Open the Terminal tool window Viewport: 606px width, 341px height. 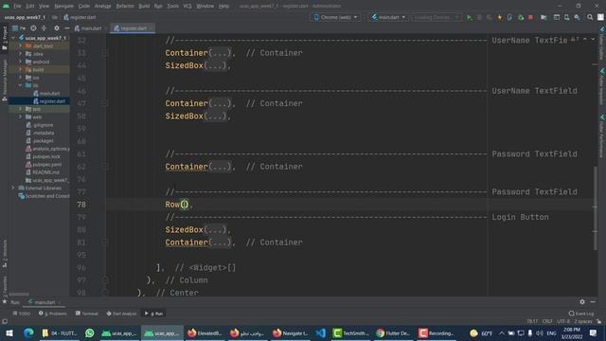pyautogui.click(x=87, y=314)
